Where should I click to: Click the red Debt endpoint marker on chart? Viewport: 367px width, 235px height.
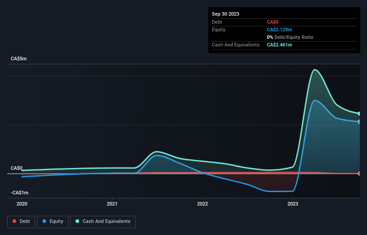[359, 173]
